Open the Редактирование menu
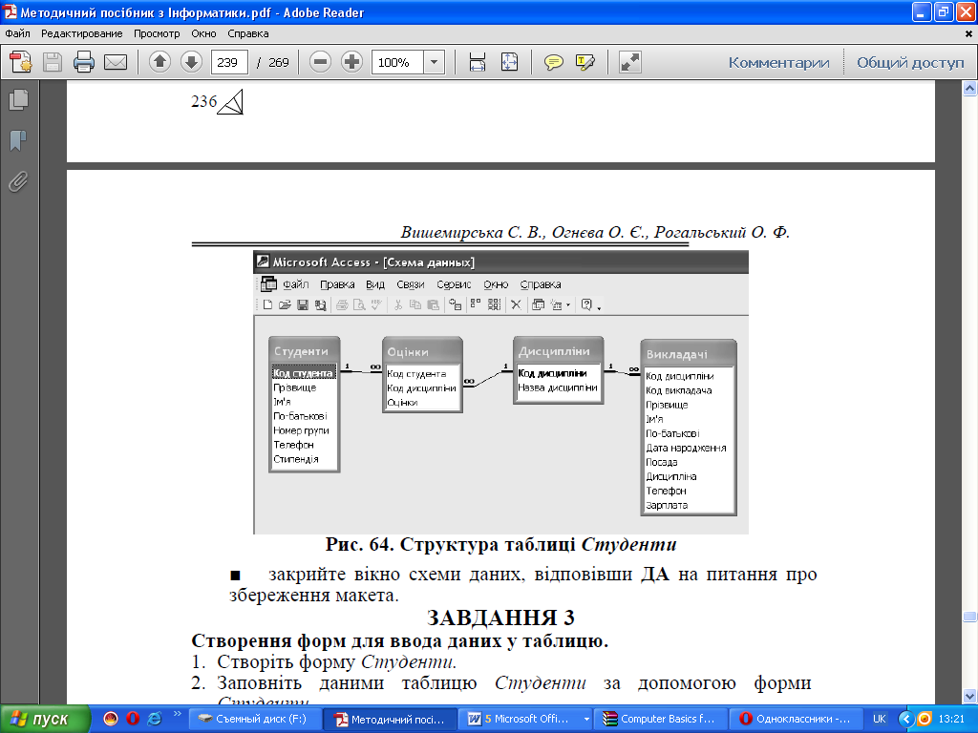978x733 pixels. click(x=82, y=33)
